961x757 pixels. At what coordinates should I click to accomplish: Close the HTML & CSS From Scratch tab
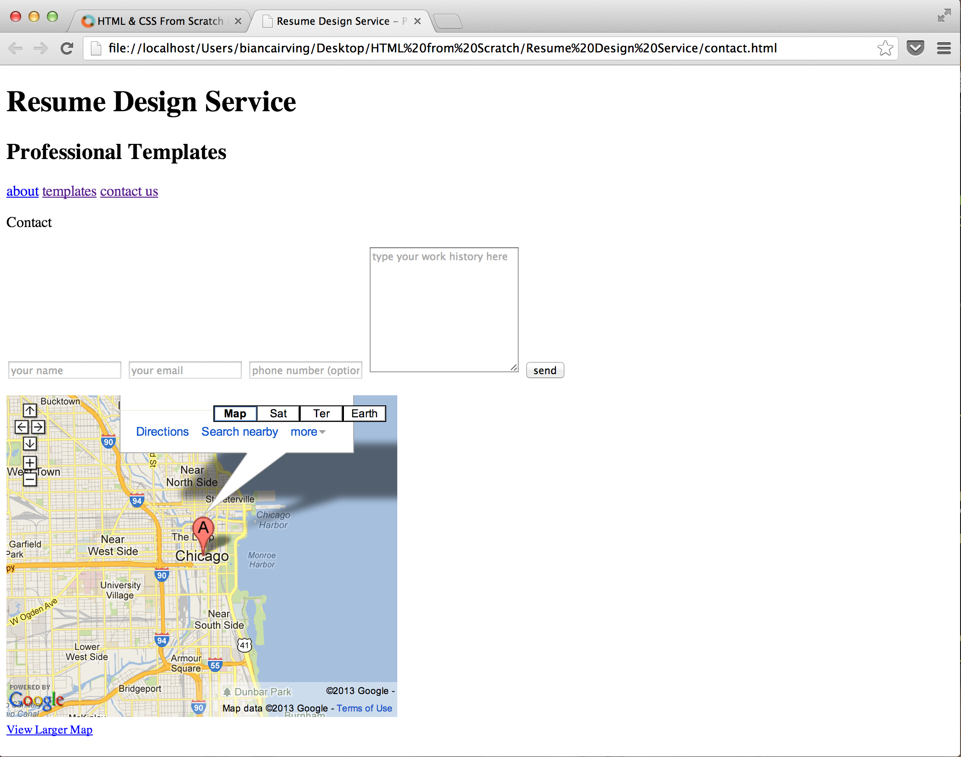[238, 21]
